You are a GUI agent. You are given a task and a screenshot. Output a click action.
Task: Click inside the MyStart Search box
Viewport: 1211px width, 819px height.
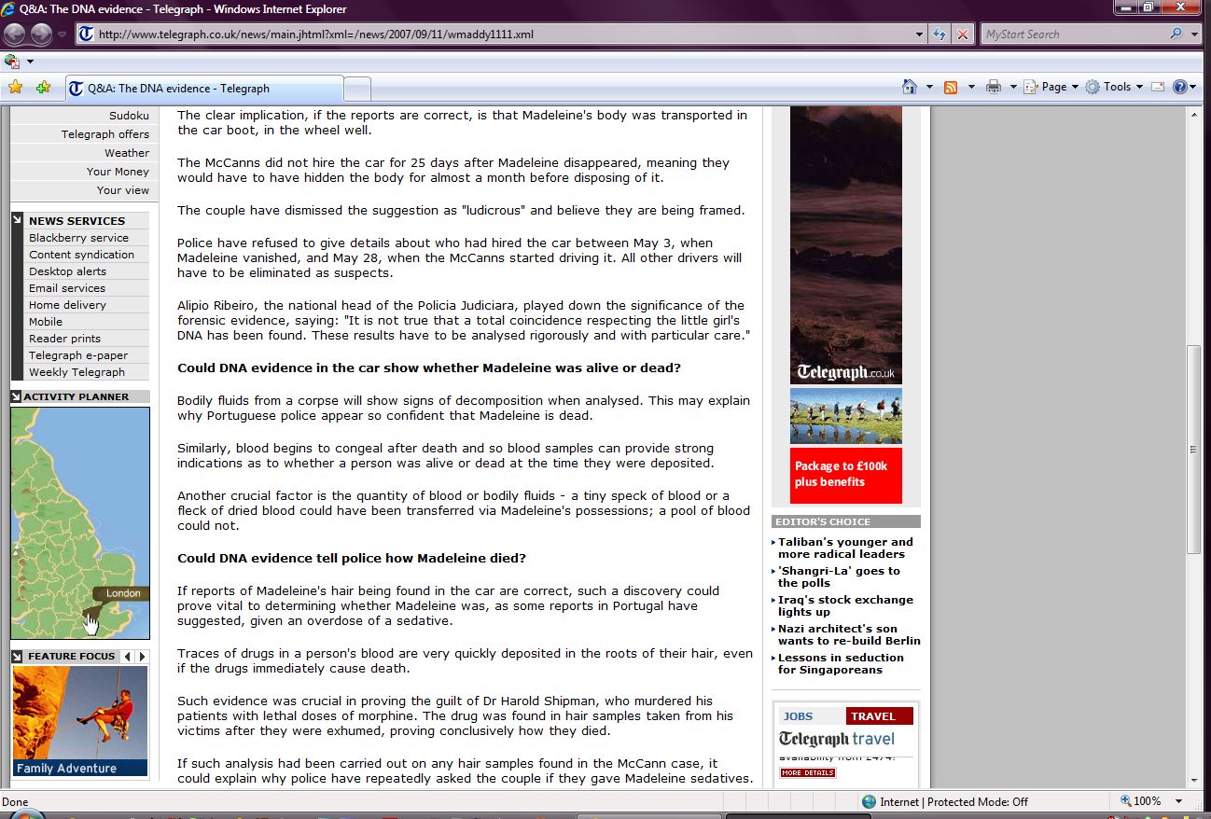click(x=1073, y=35)
